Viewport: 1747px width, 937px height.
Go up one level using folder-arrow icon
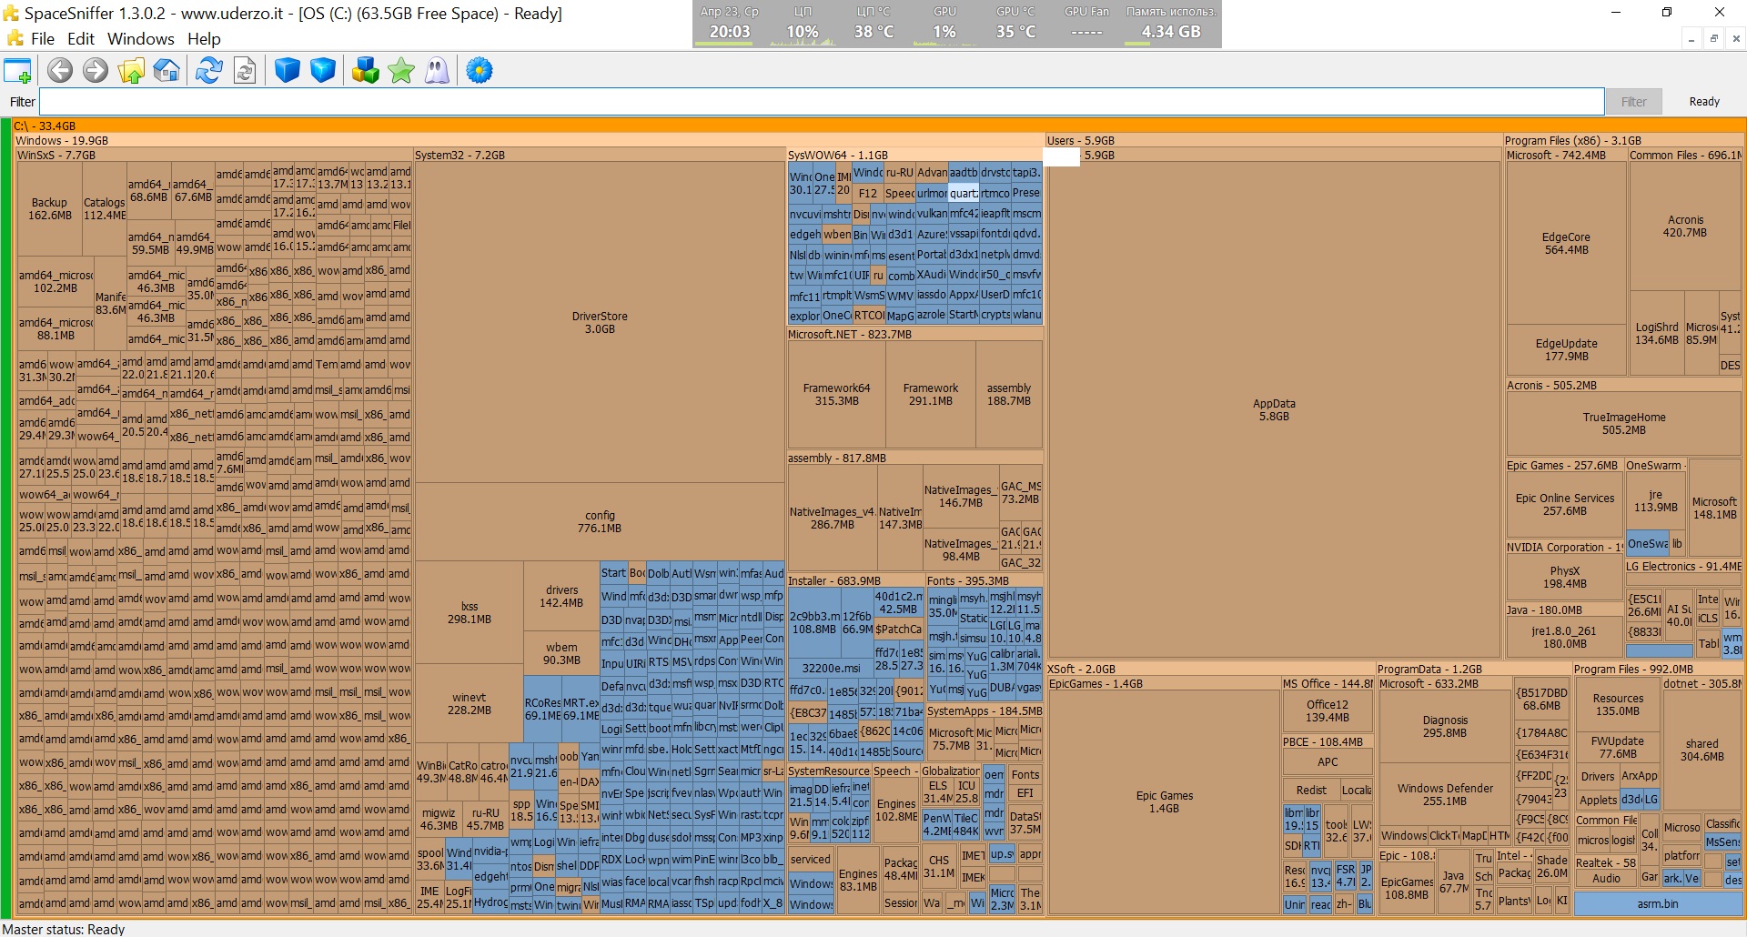click(131, 70)
